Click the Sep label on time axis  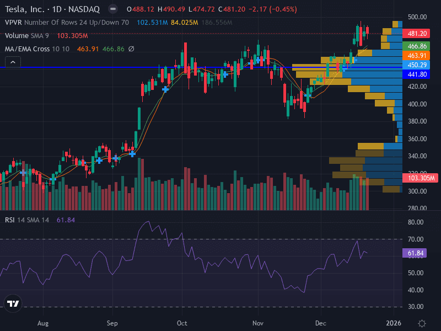coord(112,323)
